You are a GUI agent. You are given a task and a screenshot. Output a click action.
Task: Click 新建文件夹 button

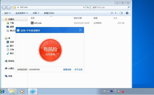coord(49,13)
